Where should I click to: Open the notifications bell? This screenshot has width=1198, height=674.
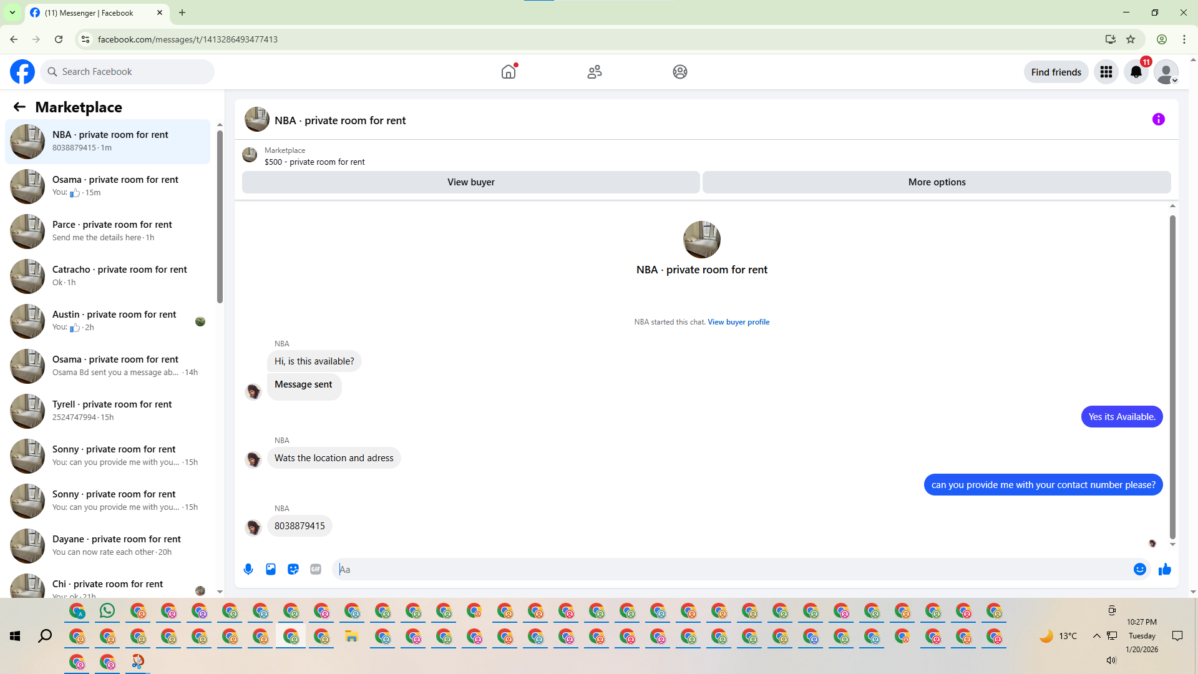[1136, 72]
